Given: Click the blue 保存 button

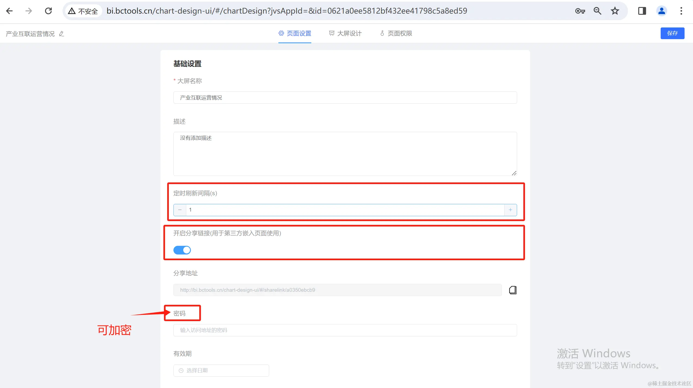Looking at the screenshot, I should pyautogui.click(x=672, y=33).
